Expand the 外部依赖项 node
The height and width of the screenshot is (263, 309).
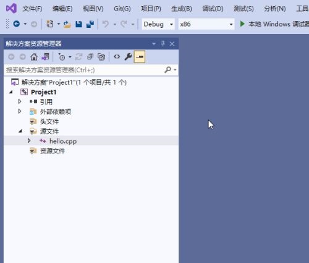coord(20,111)
